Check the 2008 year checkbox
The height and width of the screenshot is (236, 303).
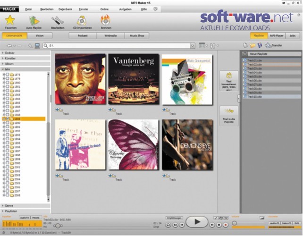click(x=8, y=195)
